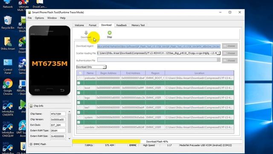Image resolution: width=273 pixels, height=154 pixels.
Task: Click Chip Info scroll-down arrow
Action: tap(69, 139)
